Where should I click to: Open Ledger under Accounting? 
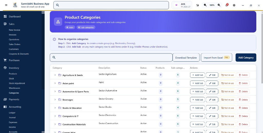pyautogui.click(x=12, y=113)
